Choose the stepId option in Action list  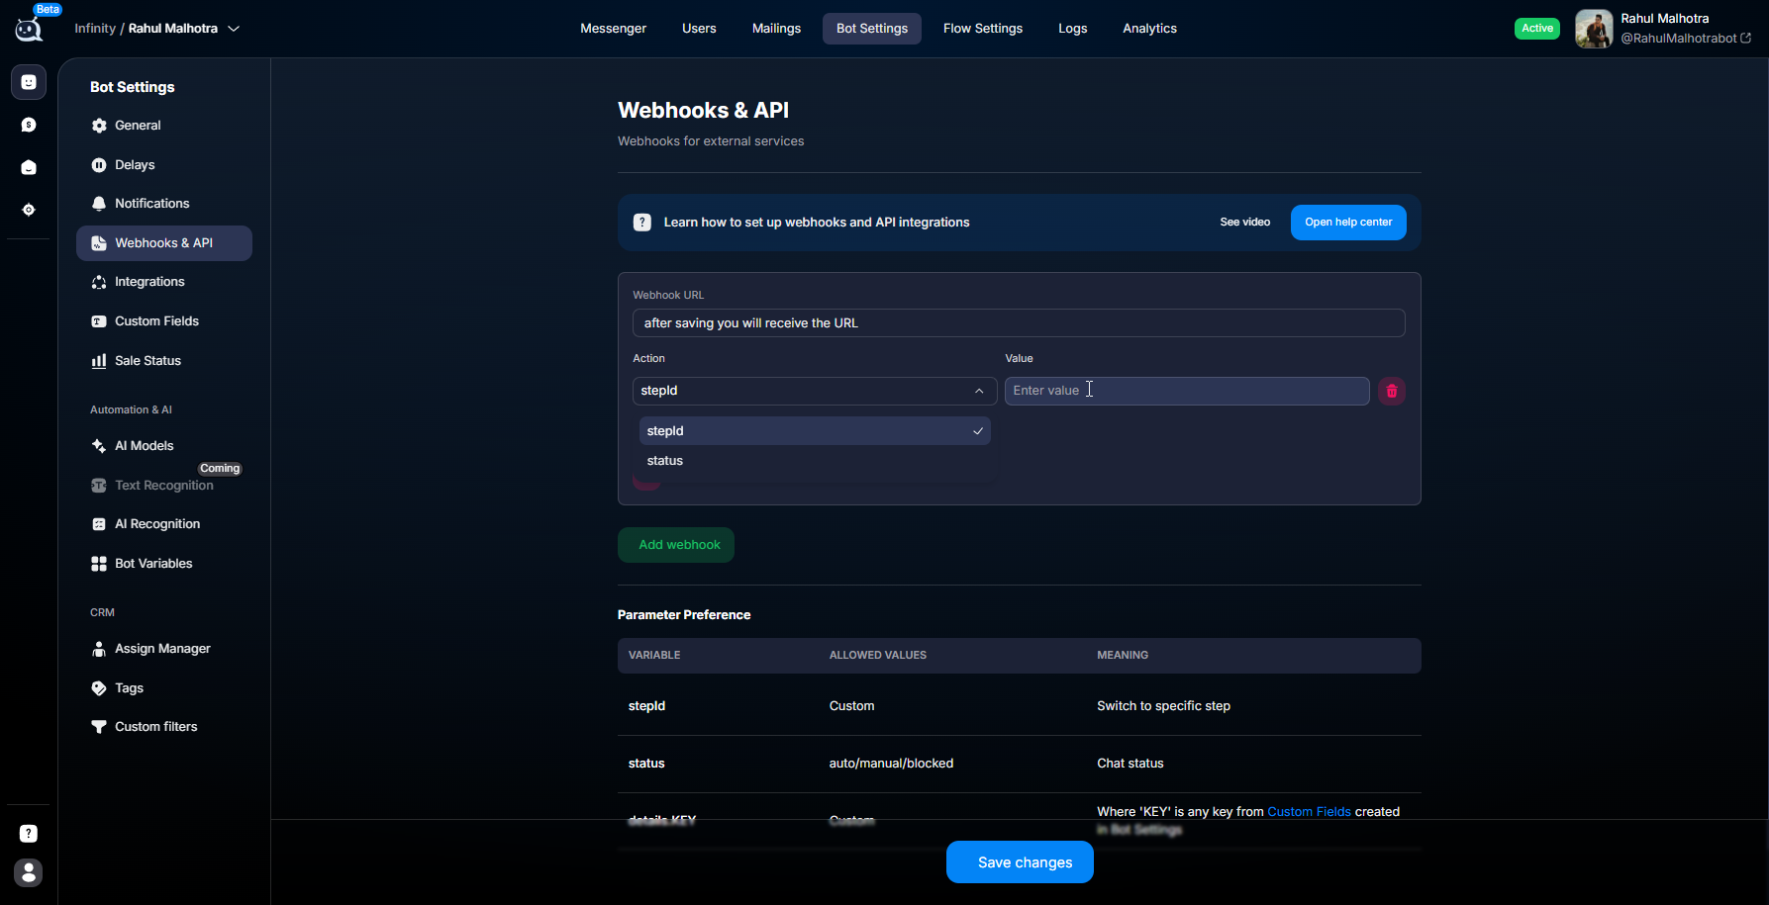click(x=815, y=431)
